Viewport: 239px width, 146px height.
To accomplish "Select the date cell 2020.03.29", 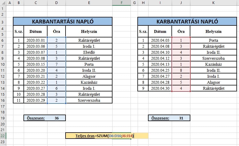I will [36, 100].
